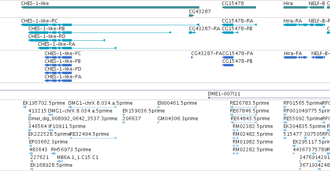The height and width of the screenshot is (171, 330).
Task: Click the DMG1-chrX.8.034.a.5prime top feature
Action: click(92, 107)
